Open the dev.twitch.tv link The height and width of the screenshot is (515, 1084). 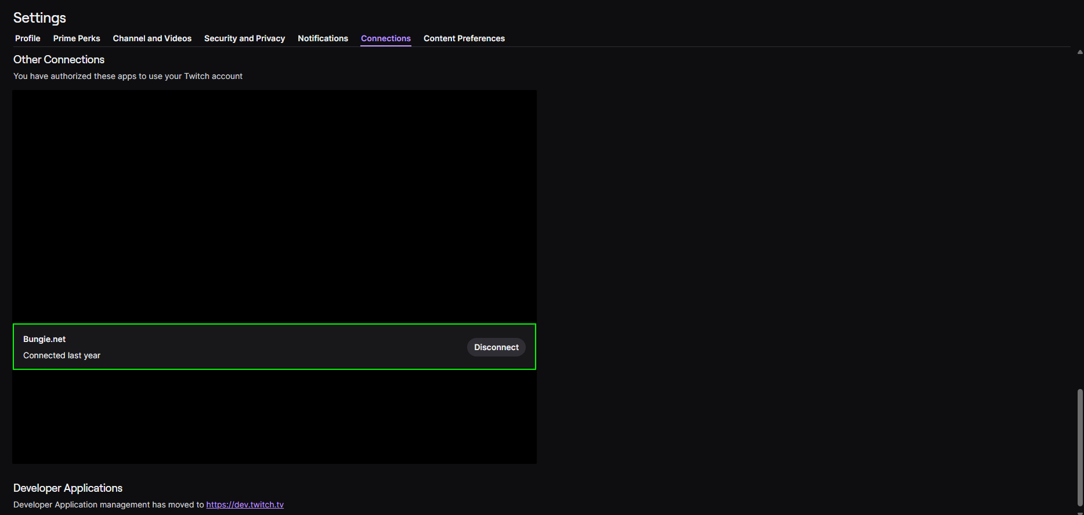tap(245, 505)
